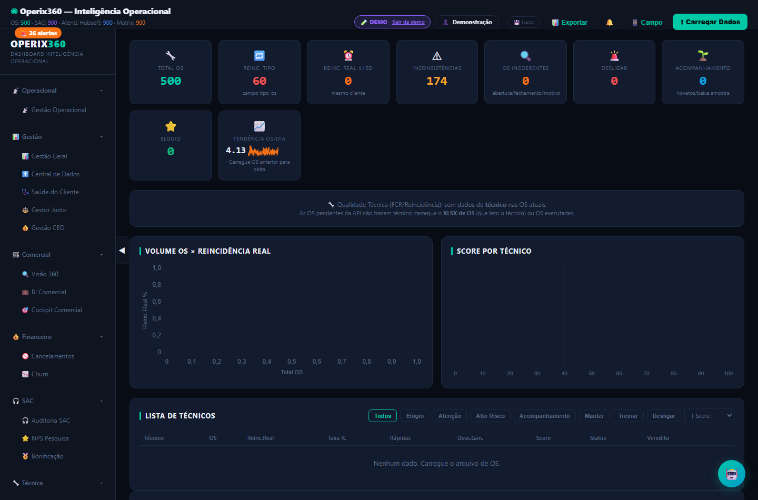Open Central de Dados page
758x500 pixels.
[x=55, y=174]
